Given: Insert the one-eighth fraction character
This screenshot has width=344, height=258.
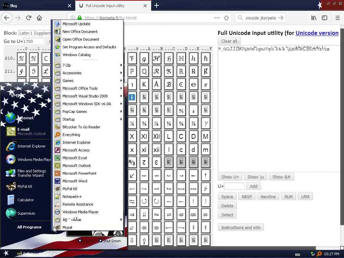Looking at the screenshot, I should 157,124.
